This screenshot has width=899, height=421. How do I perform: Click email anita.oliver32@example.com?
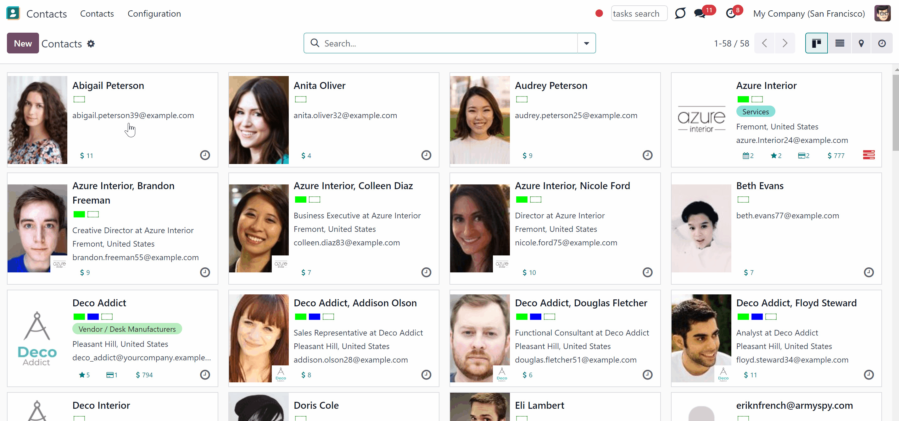click(x=345, y=115)
